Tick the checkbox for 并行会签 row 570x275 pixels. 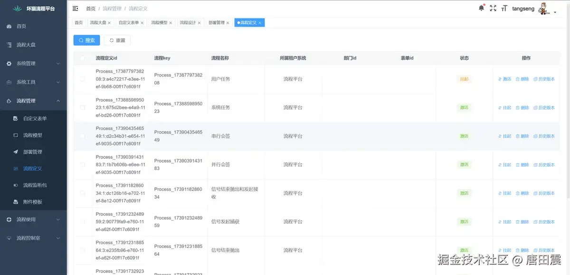83,165
